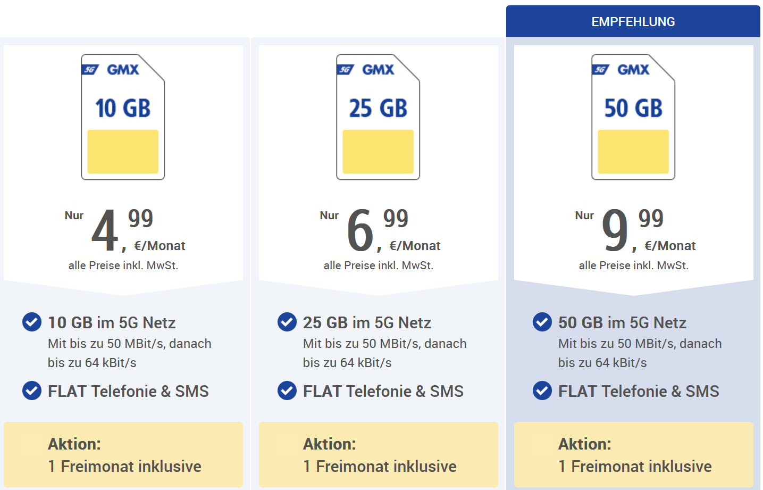Click checkmark beside 25 GB im 5G Netz
Viewport: 763px width, 490px height.
(287, 322)
